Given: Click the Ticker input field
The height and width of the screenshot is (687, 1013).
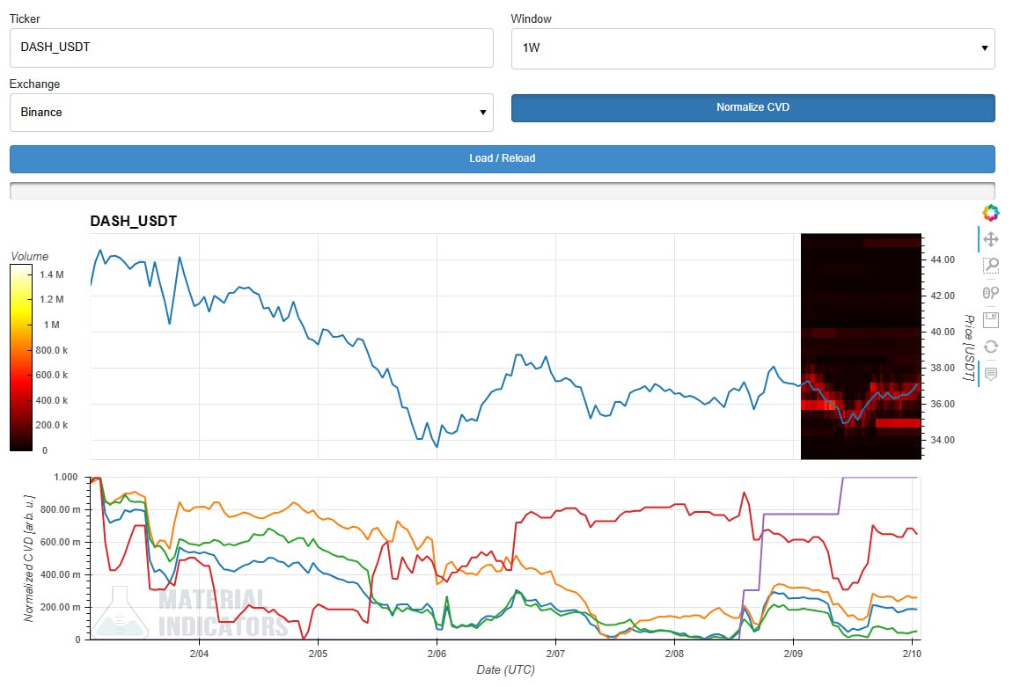Looking at the screenshot, I should [251, 48].
